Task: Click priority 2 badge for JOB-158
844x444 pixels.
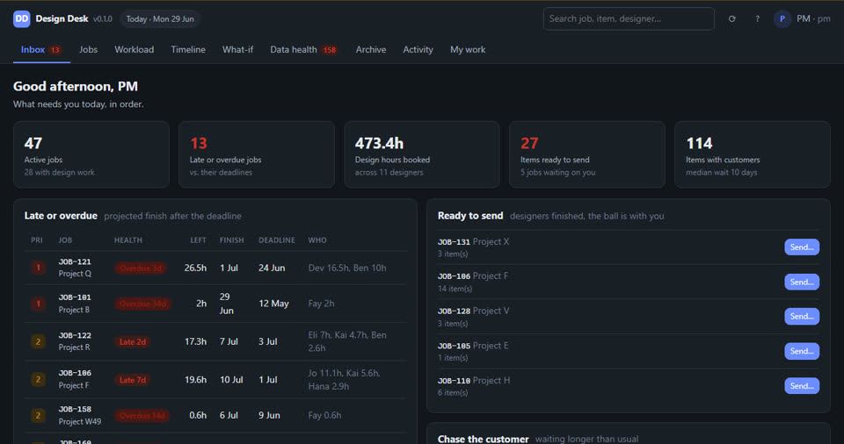Action: (38, 416)
